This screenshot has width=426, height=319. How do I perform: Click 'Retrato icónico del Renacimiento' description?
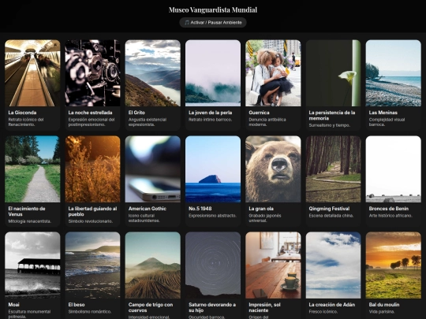click(x=26, y=122)
